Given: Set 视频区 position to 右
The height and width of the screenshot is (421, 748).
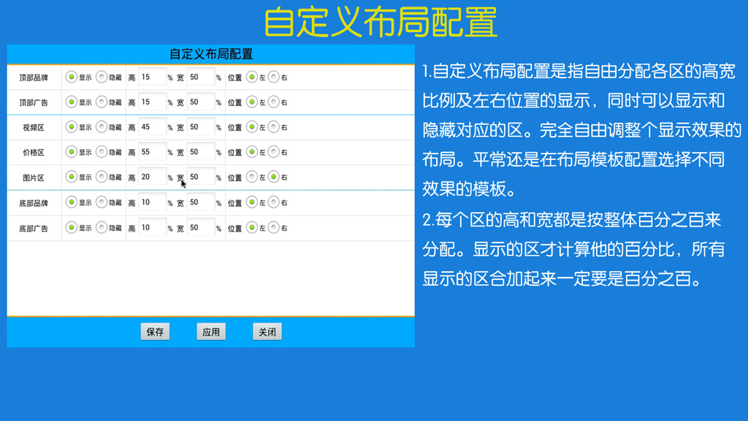Looking at the screenshot, I should [x=273, y=127].
